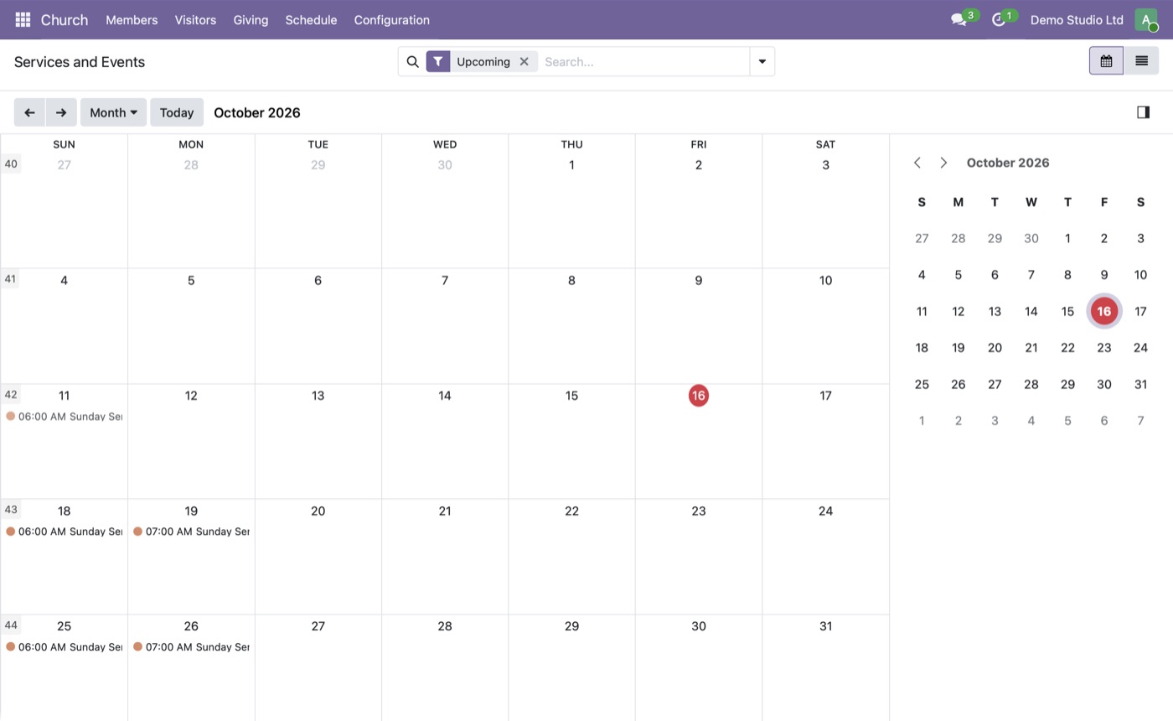
Task: Go to next month with right arrow
Action: coord(61,112)
